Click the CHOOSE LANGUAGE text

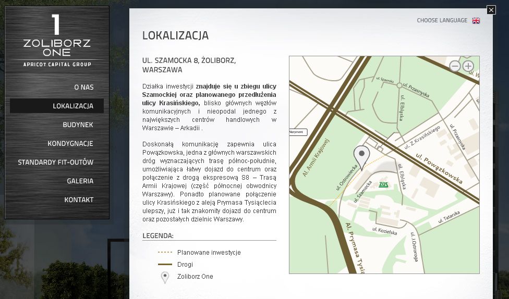tap(442, 21)
